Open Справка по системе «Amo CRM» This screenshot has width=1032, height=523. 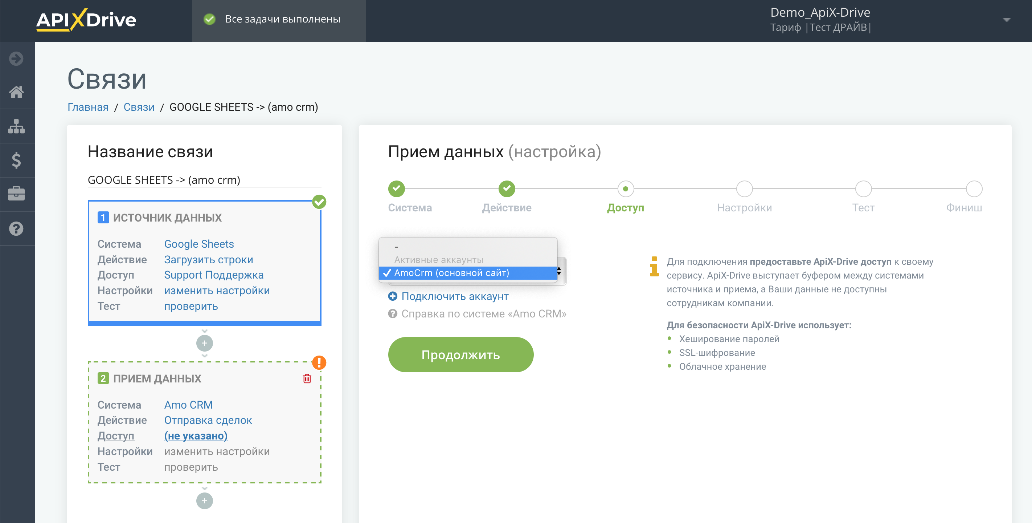pyautogui.click(x=484, y=314)
